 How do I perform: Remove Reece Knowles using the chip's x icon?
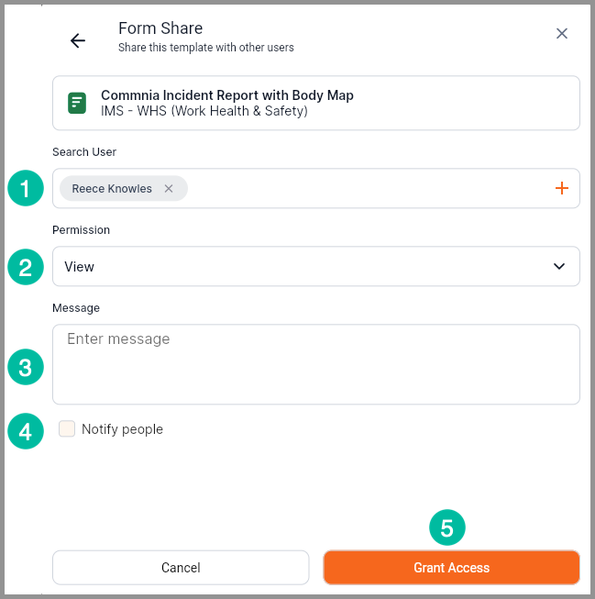pos(169,189)
